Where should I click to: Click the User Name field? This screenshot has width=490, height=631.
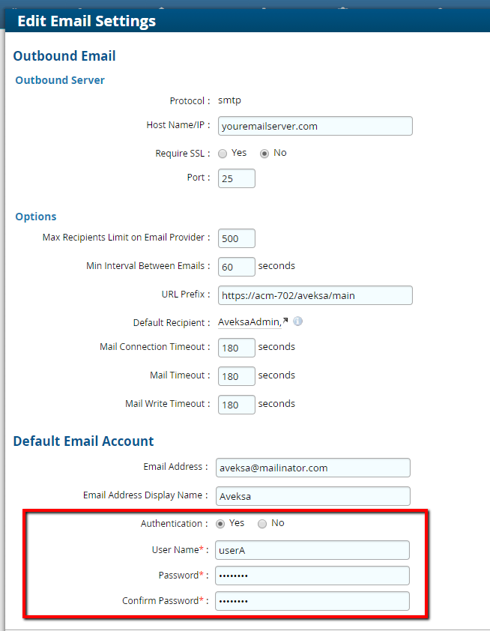(x=312, y=551)
